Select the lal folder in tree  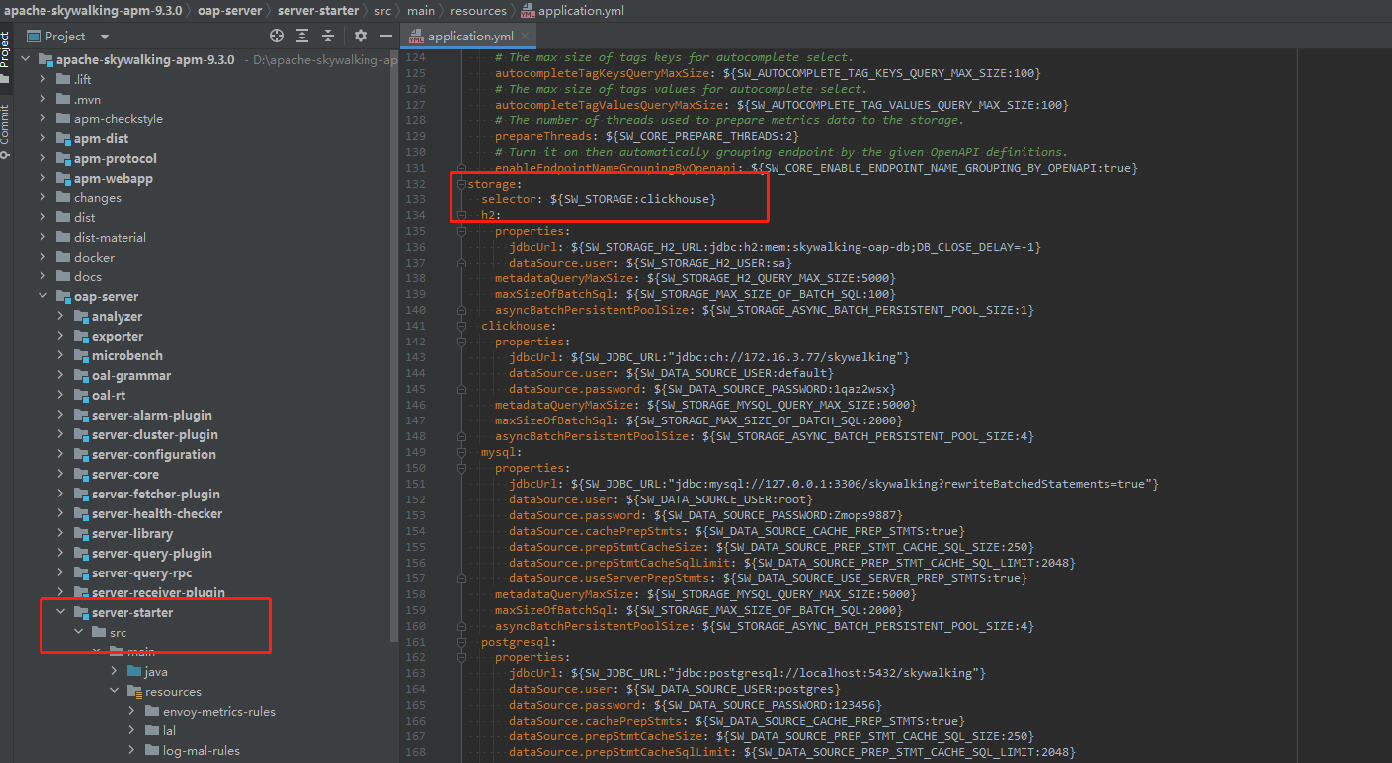tap(171, 730)
